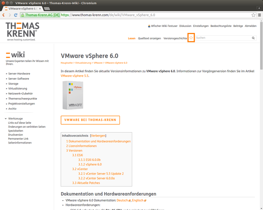Open the Chromium hamburger menu
Screen dimensions: 263x210
(259, 15)
